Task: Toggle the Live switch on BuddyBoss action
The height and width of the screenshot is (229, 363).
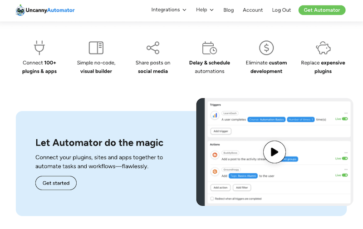Action: click(x=345, y=158)
